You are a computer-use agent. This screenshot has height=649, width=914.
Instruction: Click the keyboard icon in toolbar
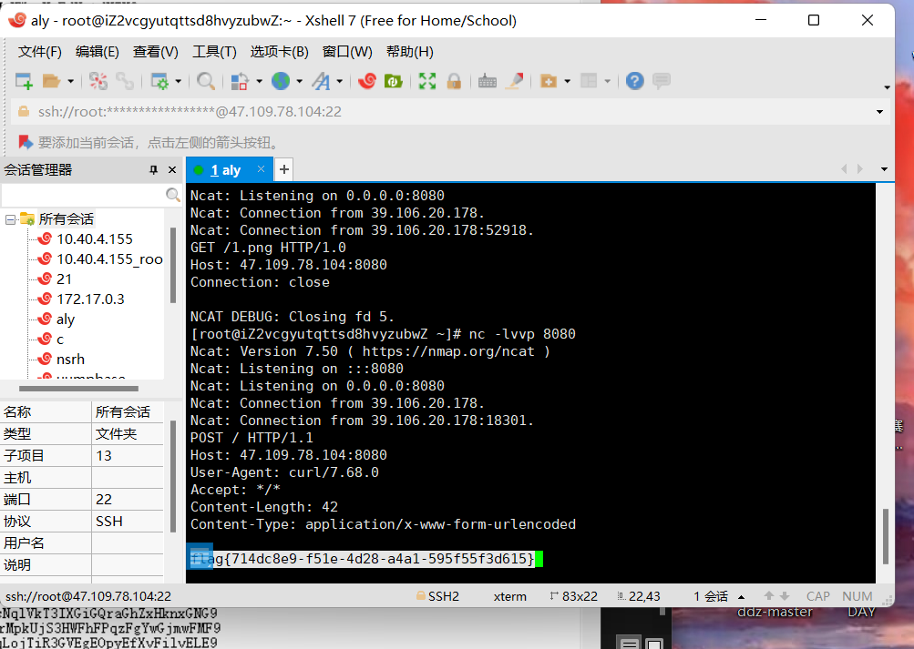[x=488, y=82]
